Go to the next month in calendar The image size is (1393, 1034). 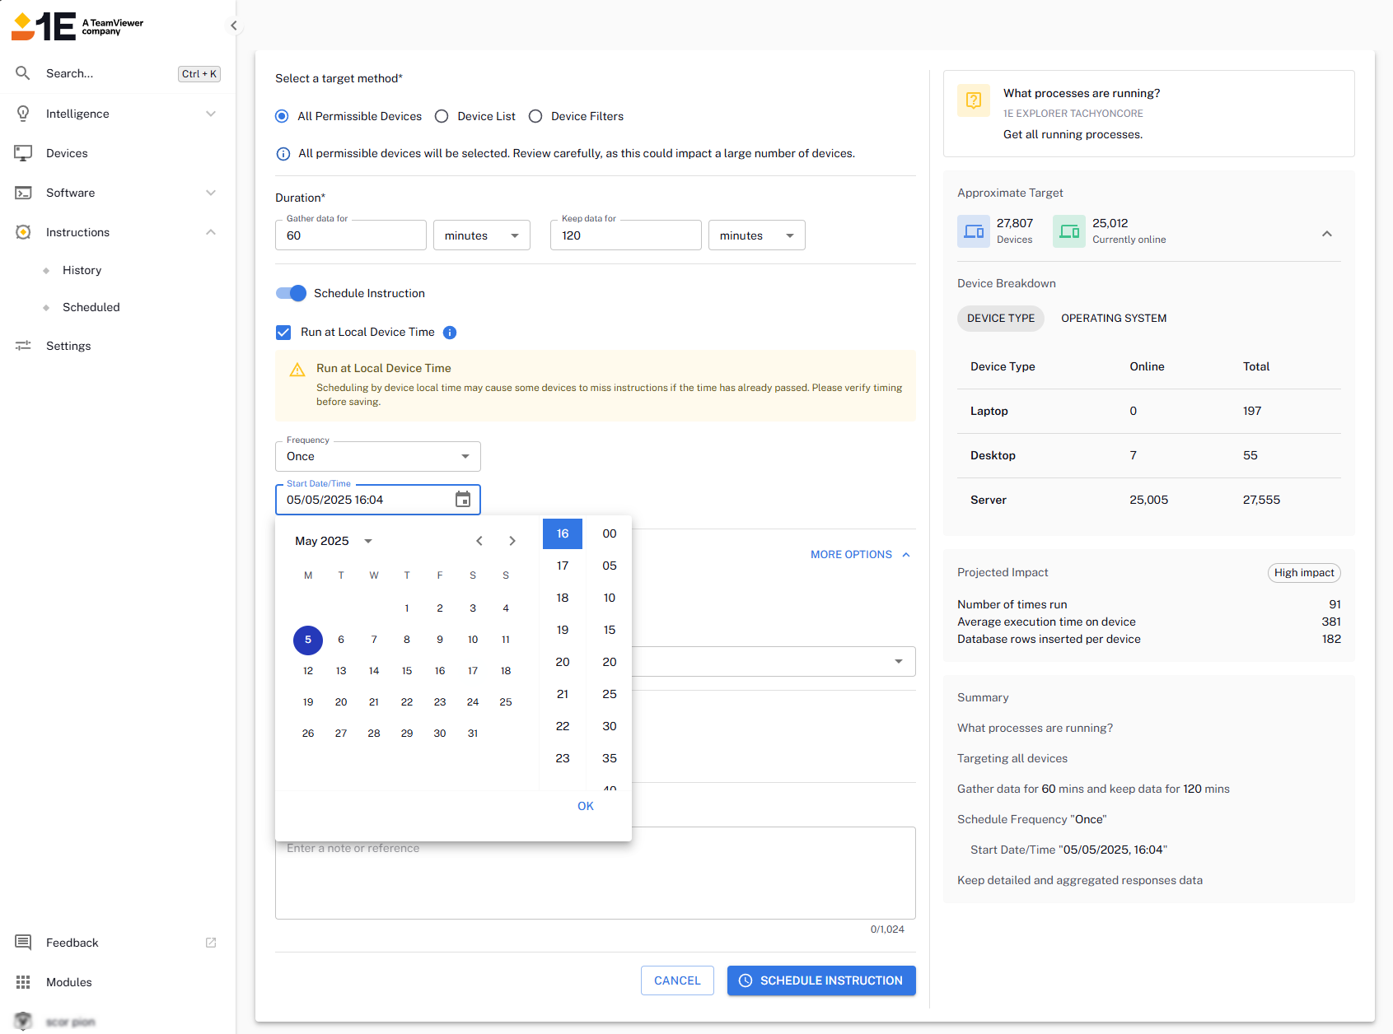pyautogui.click(x=512, y=541)
